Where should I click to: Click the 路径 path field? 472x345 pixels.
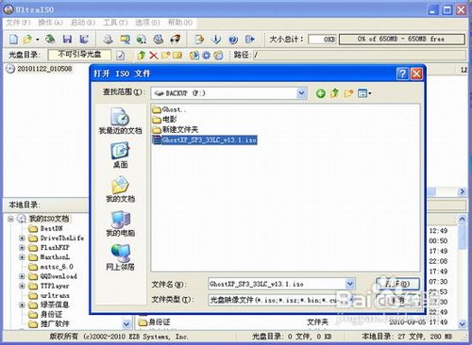pos(359,56)
